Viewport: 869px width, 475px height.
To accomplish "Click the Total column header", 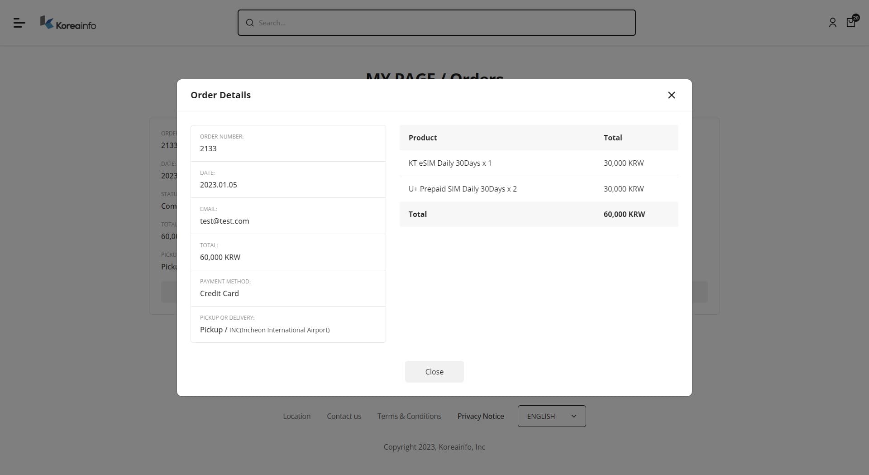I will point(613,138).
